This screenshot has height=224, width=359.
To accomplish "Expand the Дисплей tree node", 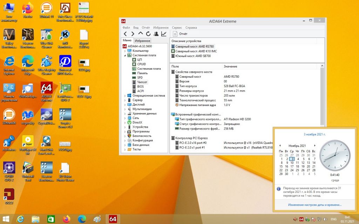I will click(x=125, y=105).
